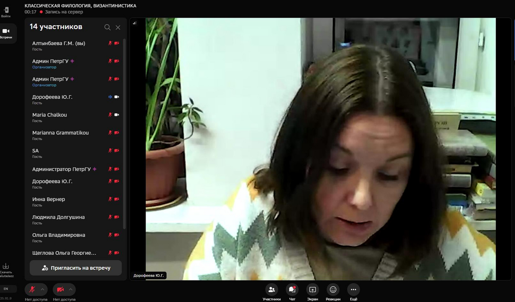Click Скачать SaluteJazz download icon

6,267
